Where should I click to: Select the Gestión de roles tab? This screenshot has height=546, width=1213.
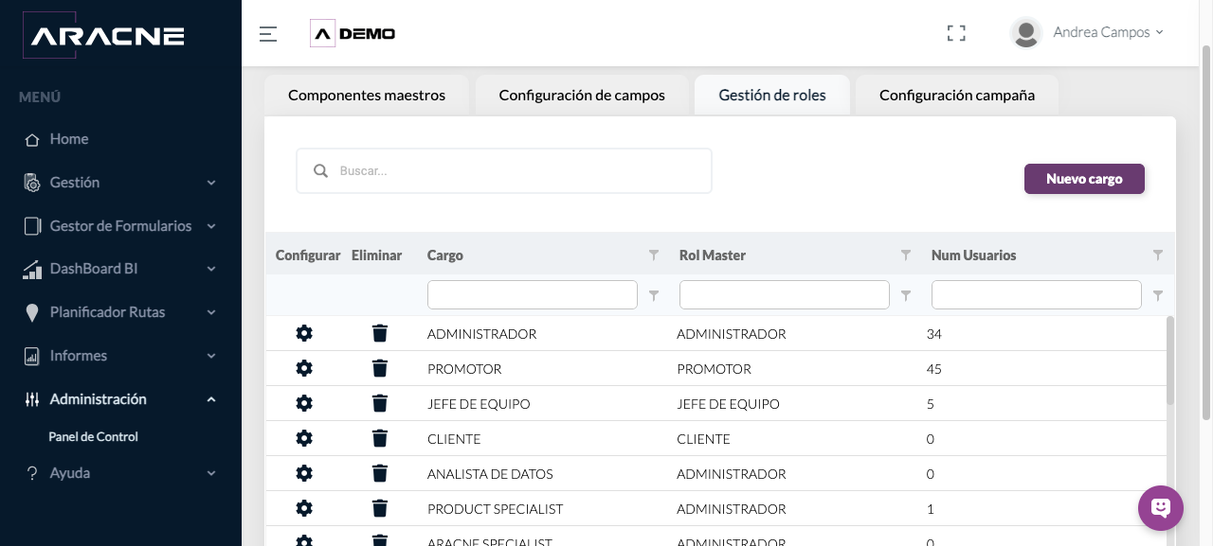pos(772,96)
